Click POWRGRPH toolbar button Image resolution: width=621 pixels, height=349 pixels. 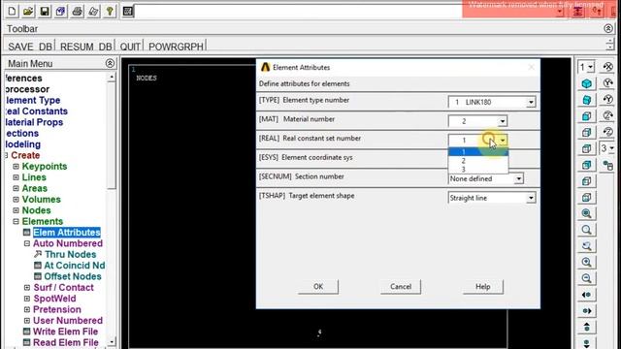coord(176,47)
